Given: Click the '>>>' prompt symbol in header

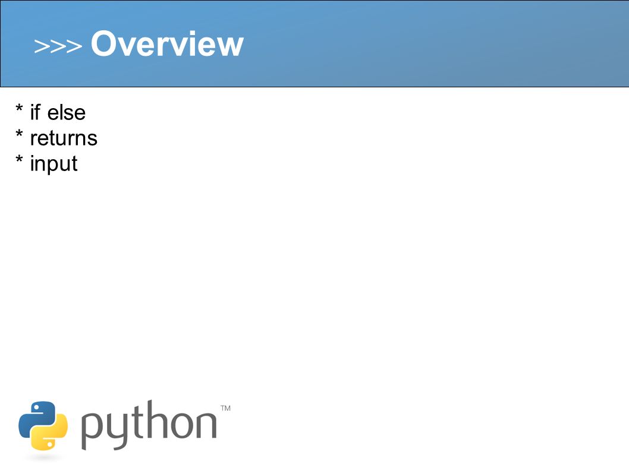Looking at the screenshot, I should point(58,46).
